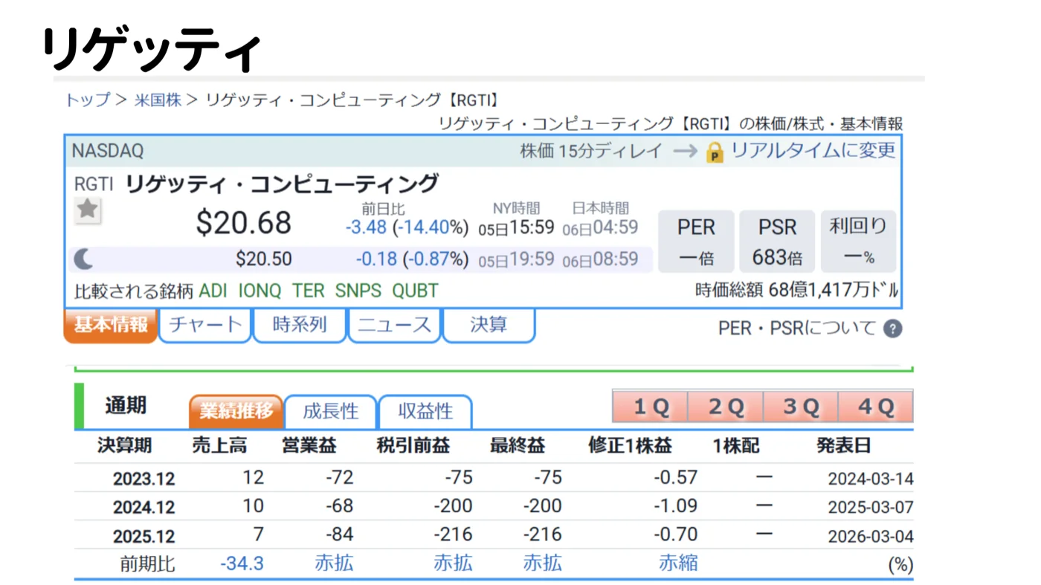
Task: Click the 時価総額 68億1,417万ドル text
Action: point(797,290)
